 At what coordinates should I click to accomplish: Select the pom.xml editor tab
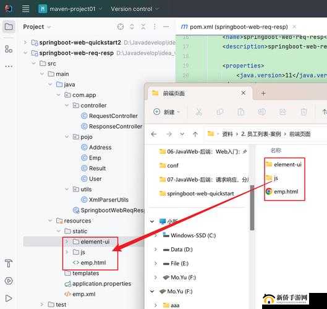(234, 27)
